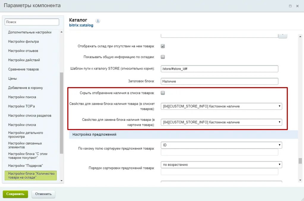The height and width of the screenshot is (201, 304).
Task: Enable Показывать общую информацию по складам
Action: click(x=163, y=57)
